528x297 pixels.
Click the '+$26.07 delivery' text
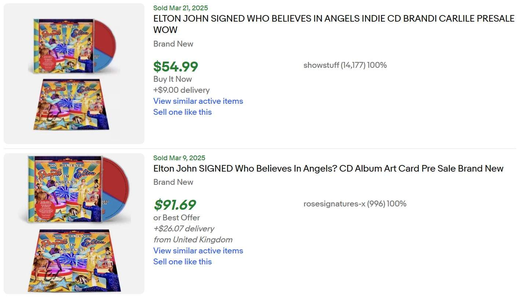pyautogui.click(x=184, y=229)
